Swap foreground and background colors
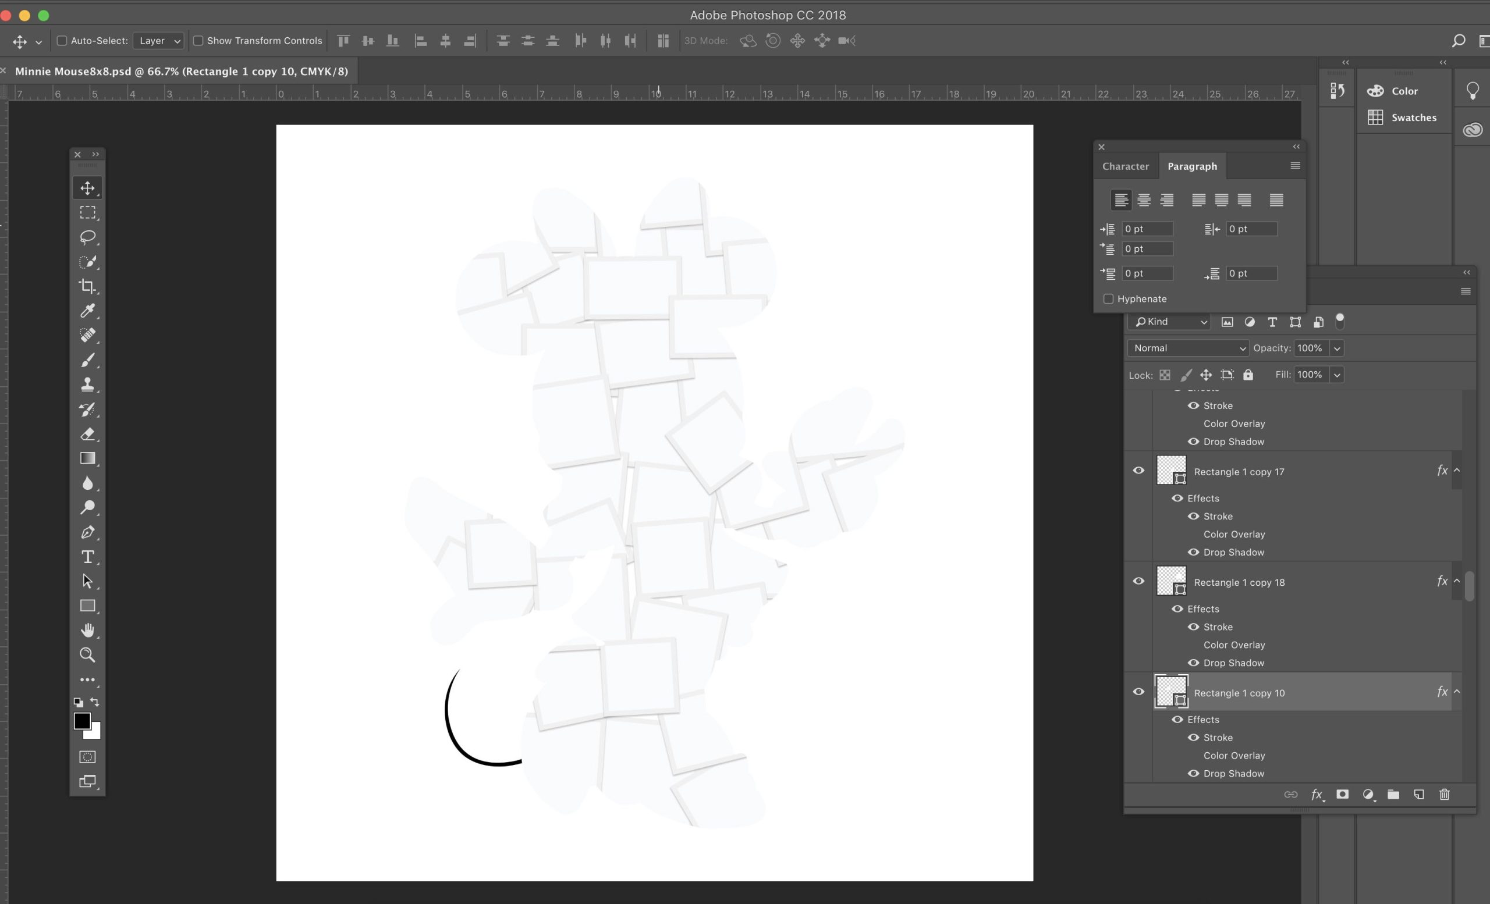Viewport: 1490px width, 904px height. pos(95,702)
